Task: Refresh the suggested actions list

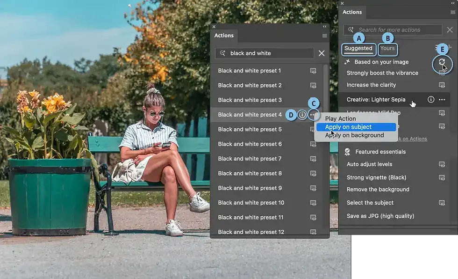Action: tap(442, 62)
